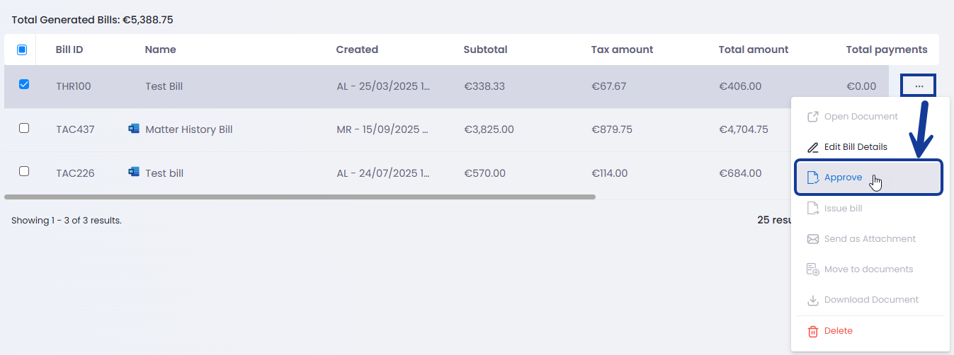The image size is (954, 355).
Task: Open the Matter History Bill row name
Action: point(188,129)
